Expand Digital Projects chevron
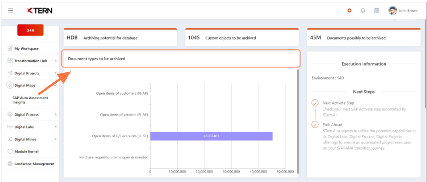This screenshot has width=427, height=182. (56, 73)
